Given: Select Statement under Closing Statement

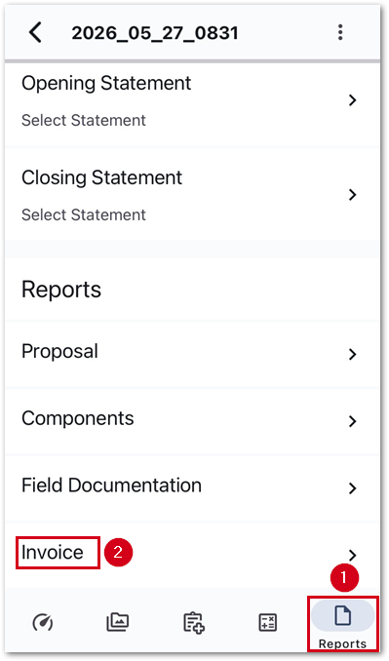Looking at the screenshot, I should click(84, 215).
